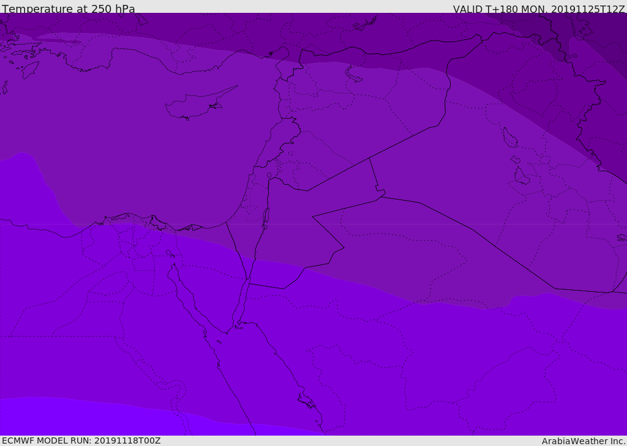Viewport: 627px width, 446px height.
Task: Click the 'ECMWF MODEL RUN: 20191118T00Z' footer text
Action: 81,440
